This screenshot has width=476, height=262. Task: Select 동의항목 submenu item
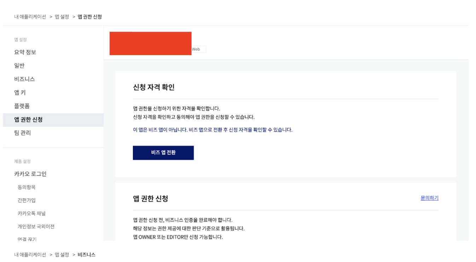27,187
